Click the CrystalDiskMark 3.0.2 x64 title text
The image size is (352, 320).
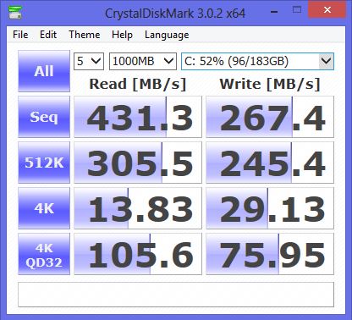click(x=175, y=14)
